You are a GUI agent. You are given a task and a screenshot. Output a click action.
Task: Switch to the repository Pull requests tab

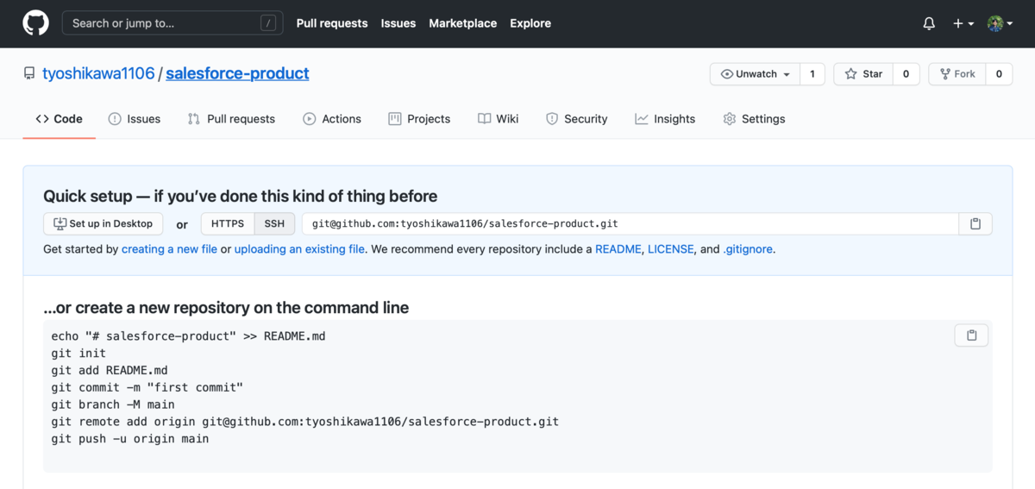point(231,119)
